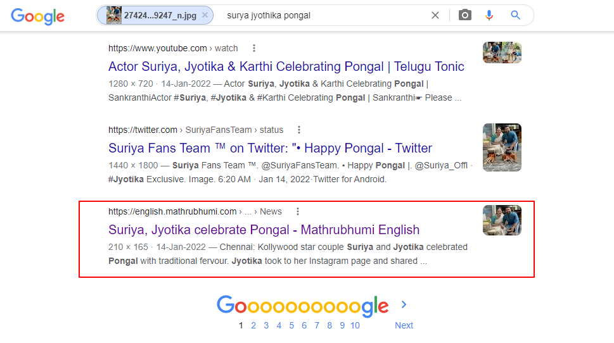Go to results page 4
This screenshot has width=614, height=343.
point(279,325)
